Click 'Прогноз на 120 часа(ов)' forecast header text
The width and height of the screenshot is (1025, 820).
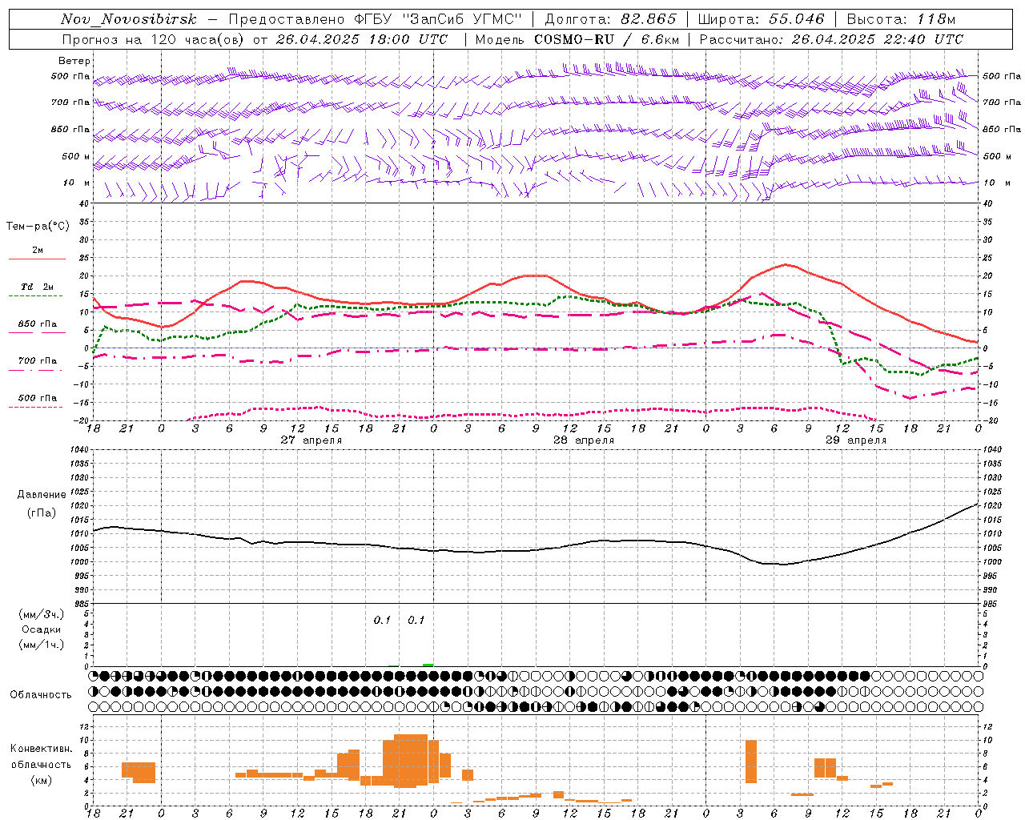coord(155,39)
